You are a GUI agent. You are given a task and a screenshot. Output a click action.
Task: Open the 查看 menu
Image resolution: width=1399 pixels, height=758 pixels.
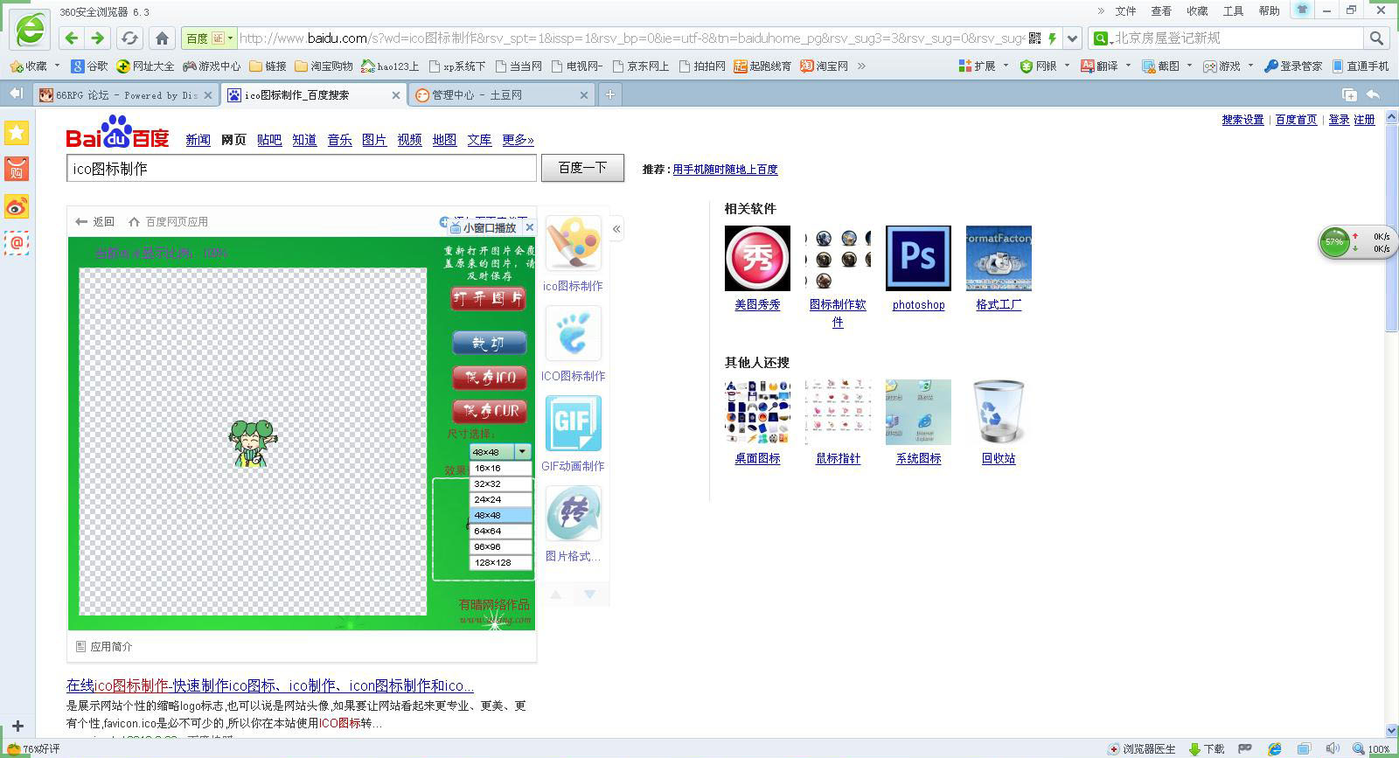1161,10
